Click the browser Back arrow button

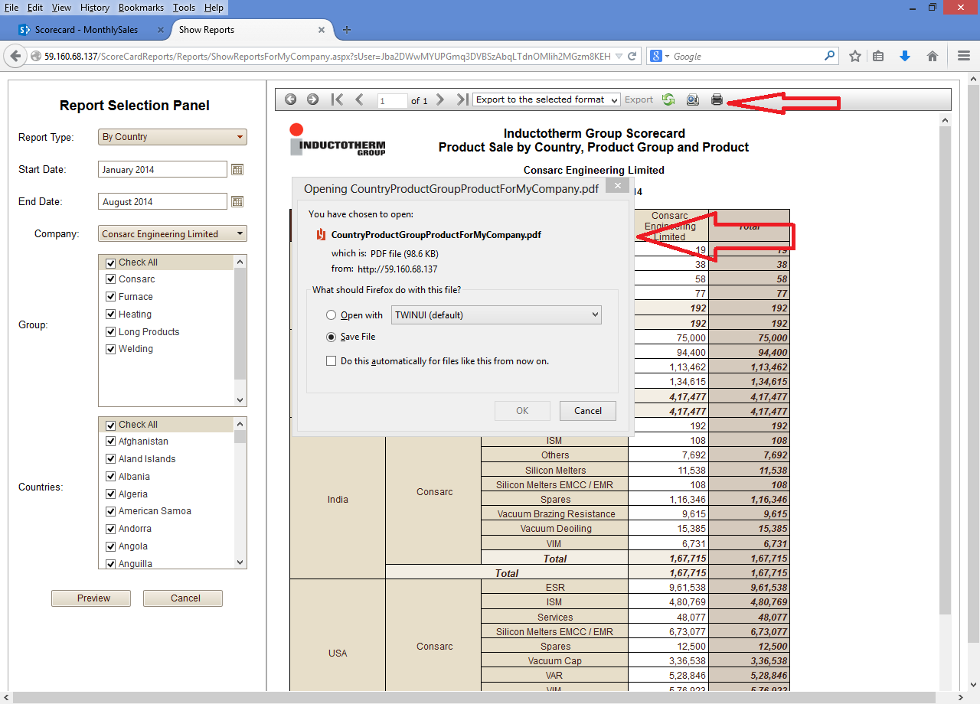(15, 56)
